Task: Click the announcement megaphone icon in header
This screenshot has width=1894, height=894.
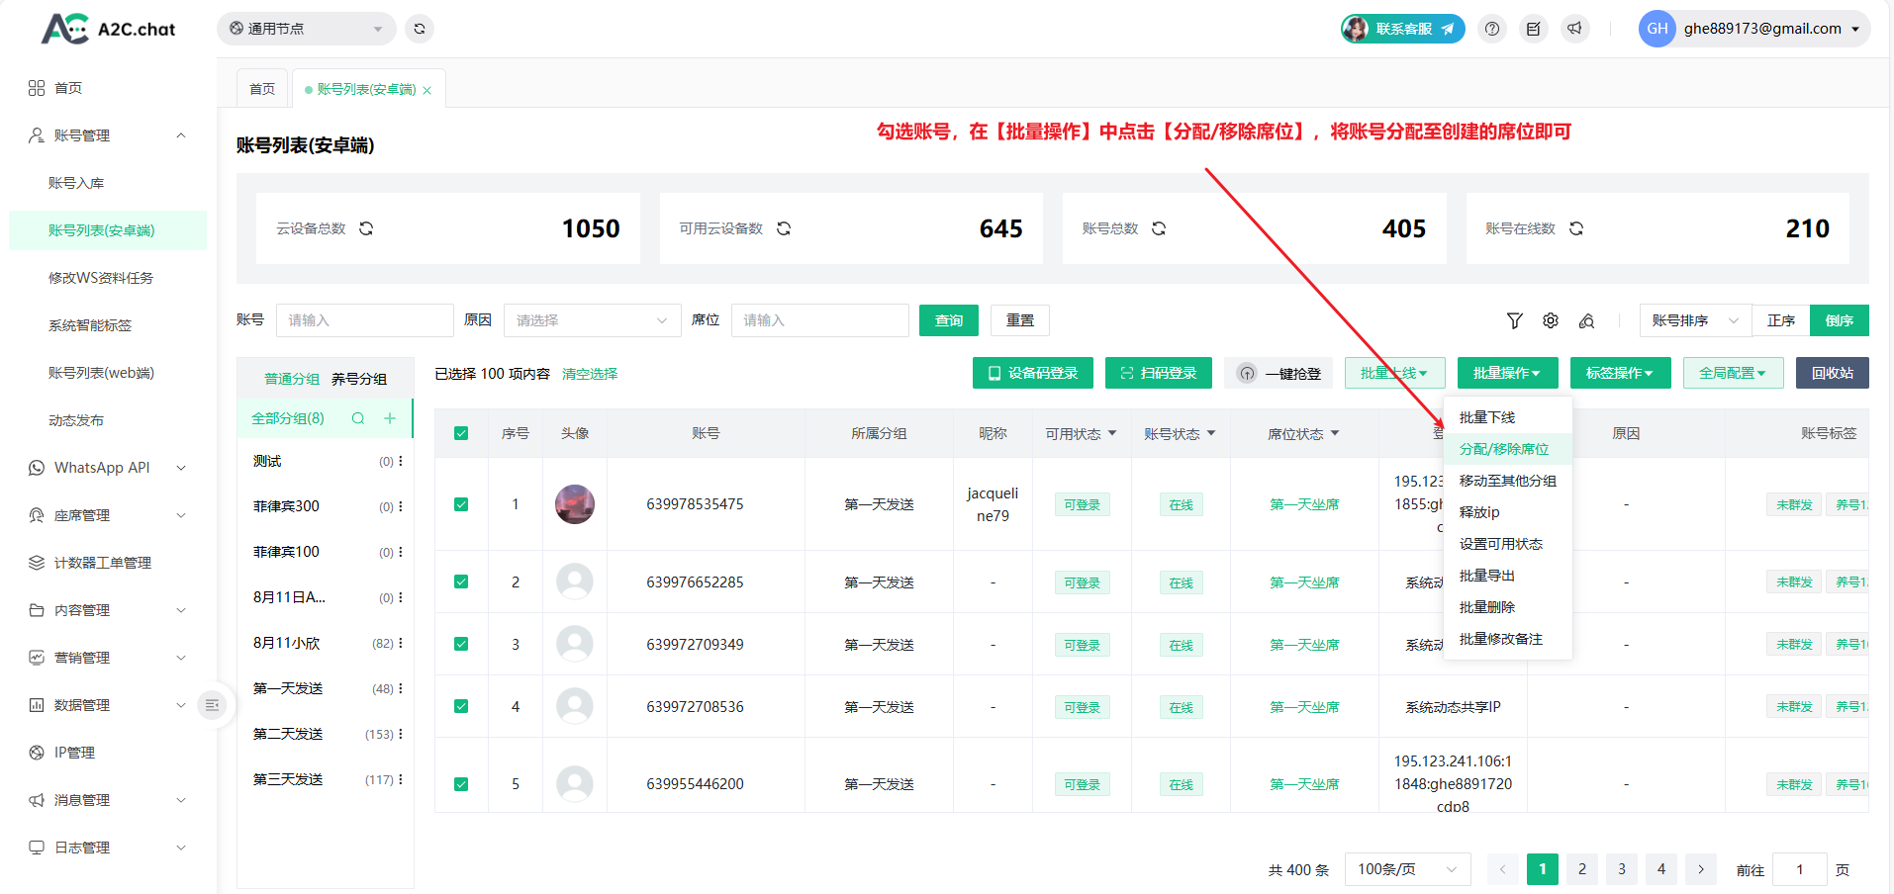Action: tap(1574, 29)
